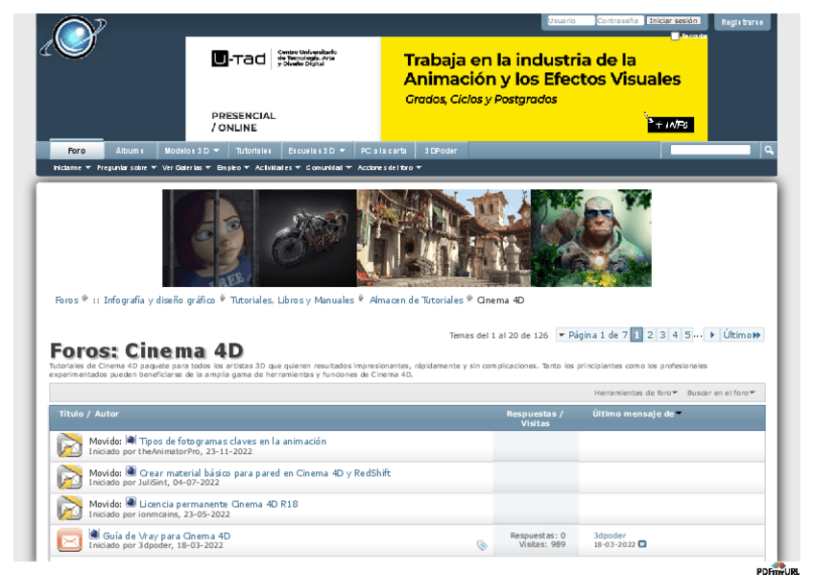
Task: Click prefix icon before Licencia permanente title
Action: click(x=131, y=502)
